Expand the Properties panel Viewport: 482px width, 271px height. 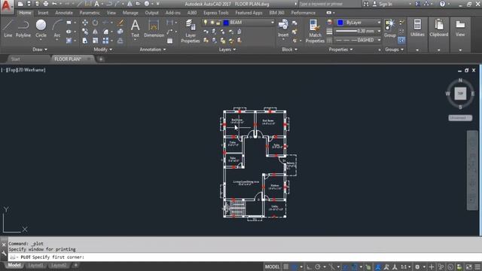[340, 50]
